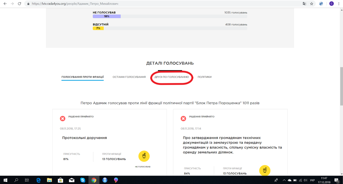Click the Не голосував 18% bar
The height and width of the screenshot is (184, 343).
[x=107, y=16]
